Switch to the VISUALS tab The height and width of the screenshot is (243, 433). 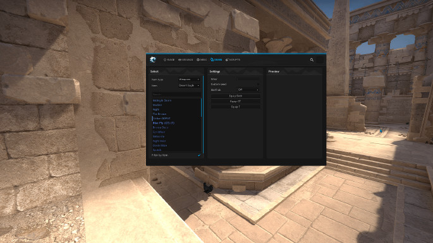[186, 59]
